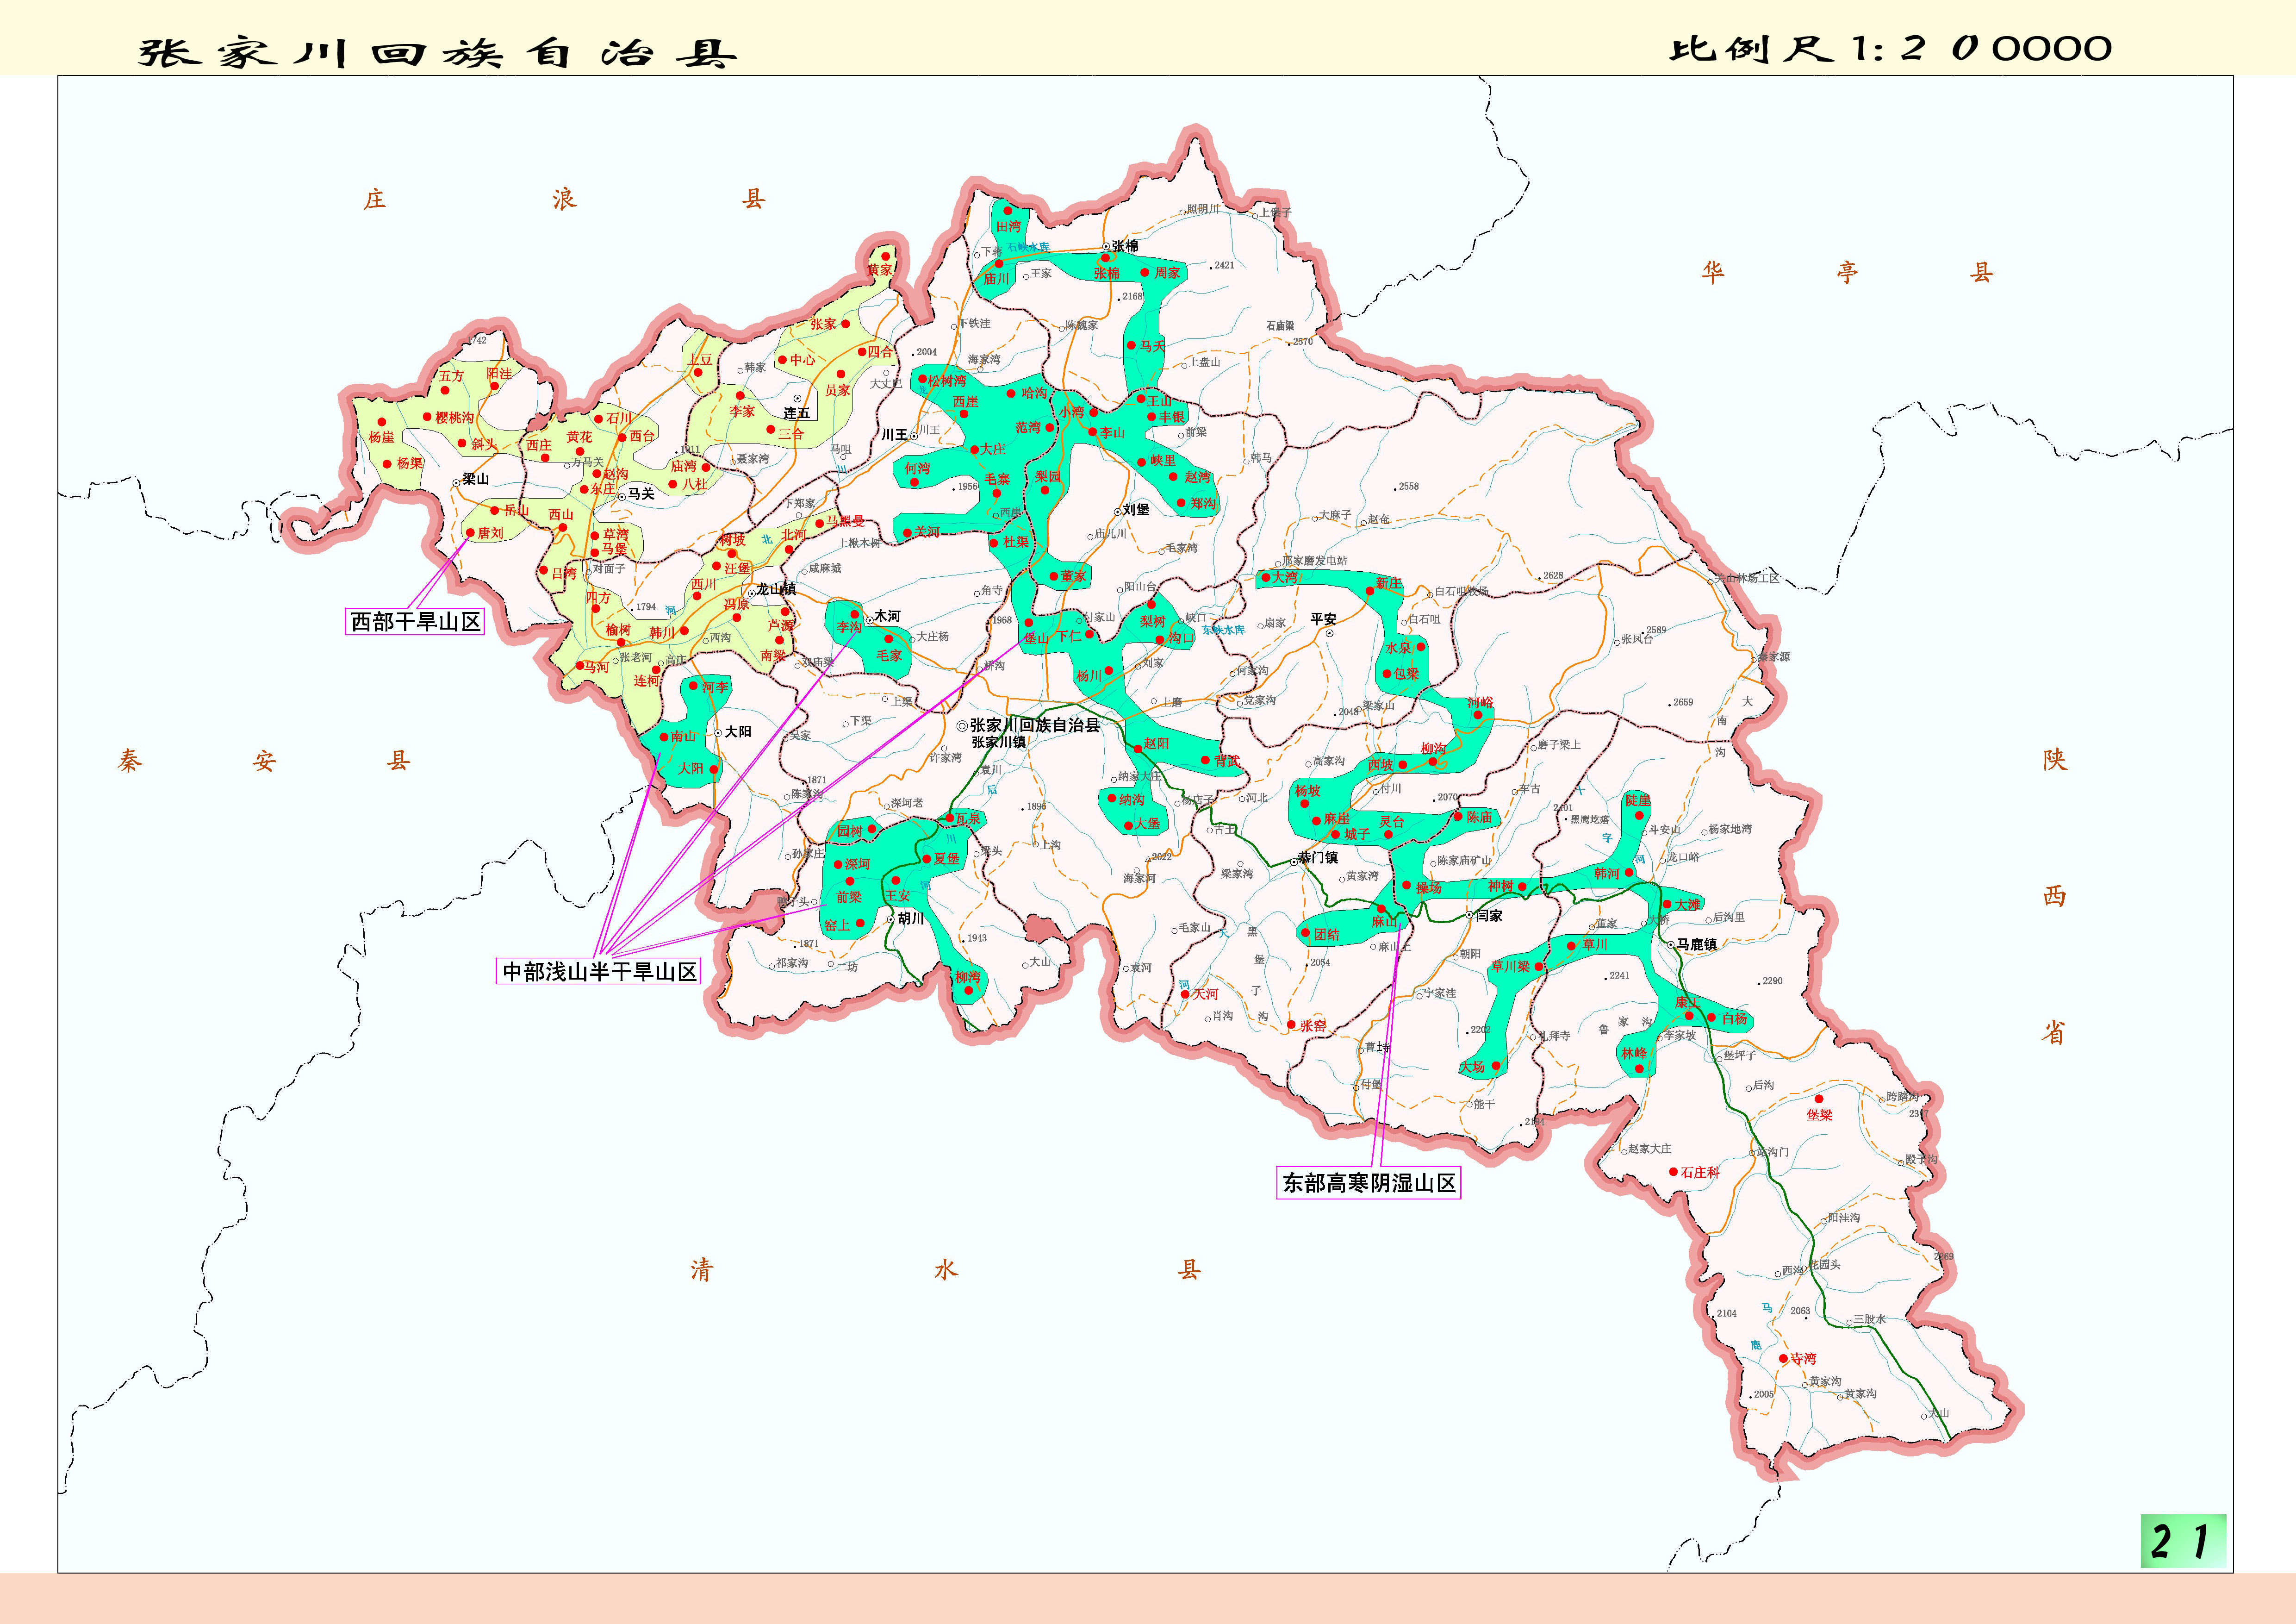Click the red 操场 village label

(x=1428, y=887)
